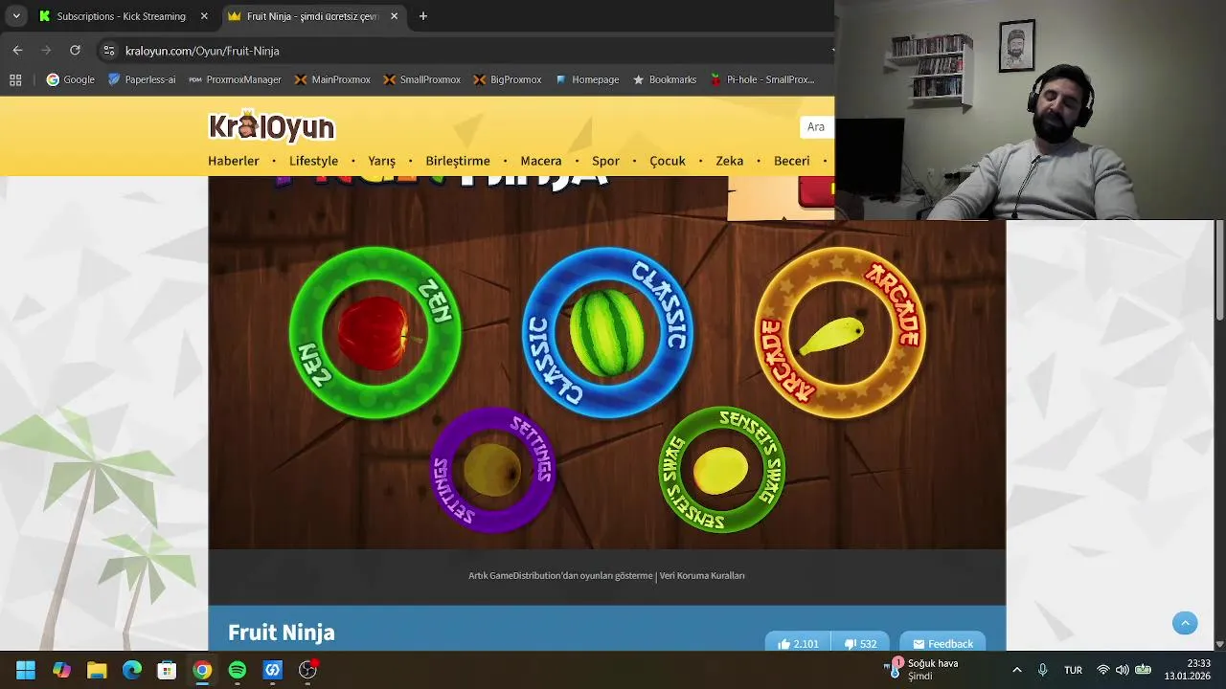This screenshot has height=689, width=1226.
Task: Open the BigProxmox bookmark
Action: point(508,79)
